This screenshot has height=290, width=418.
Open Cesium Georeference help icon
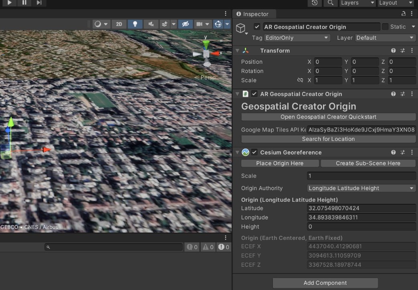(x=393, y=152)
